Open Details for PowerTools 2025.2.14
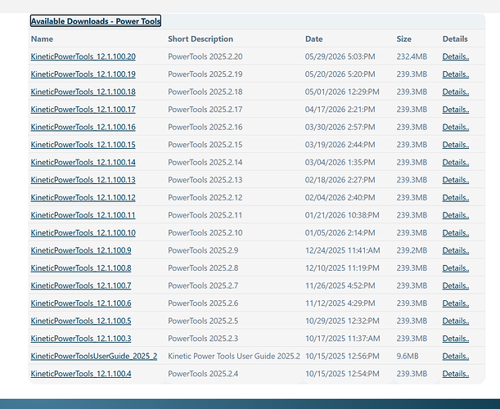This screenshot has width=500, height=409. click(x=456, y=162)
